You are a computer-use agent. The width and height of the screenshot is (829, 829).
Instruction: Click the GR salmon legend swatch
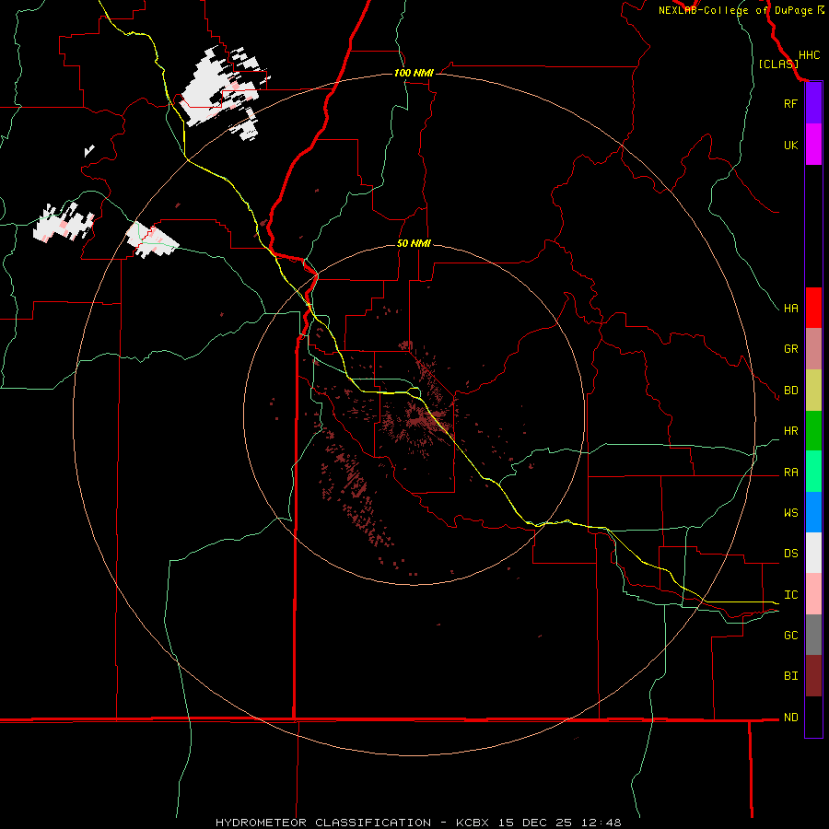coord(813,349)
